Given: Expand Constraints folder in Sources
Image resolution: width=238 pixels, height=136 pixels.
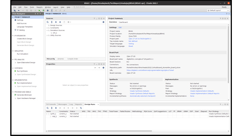Looking at the screenshot, I should point(47,28).
